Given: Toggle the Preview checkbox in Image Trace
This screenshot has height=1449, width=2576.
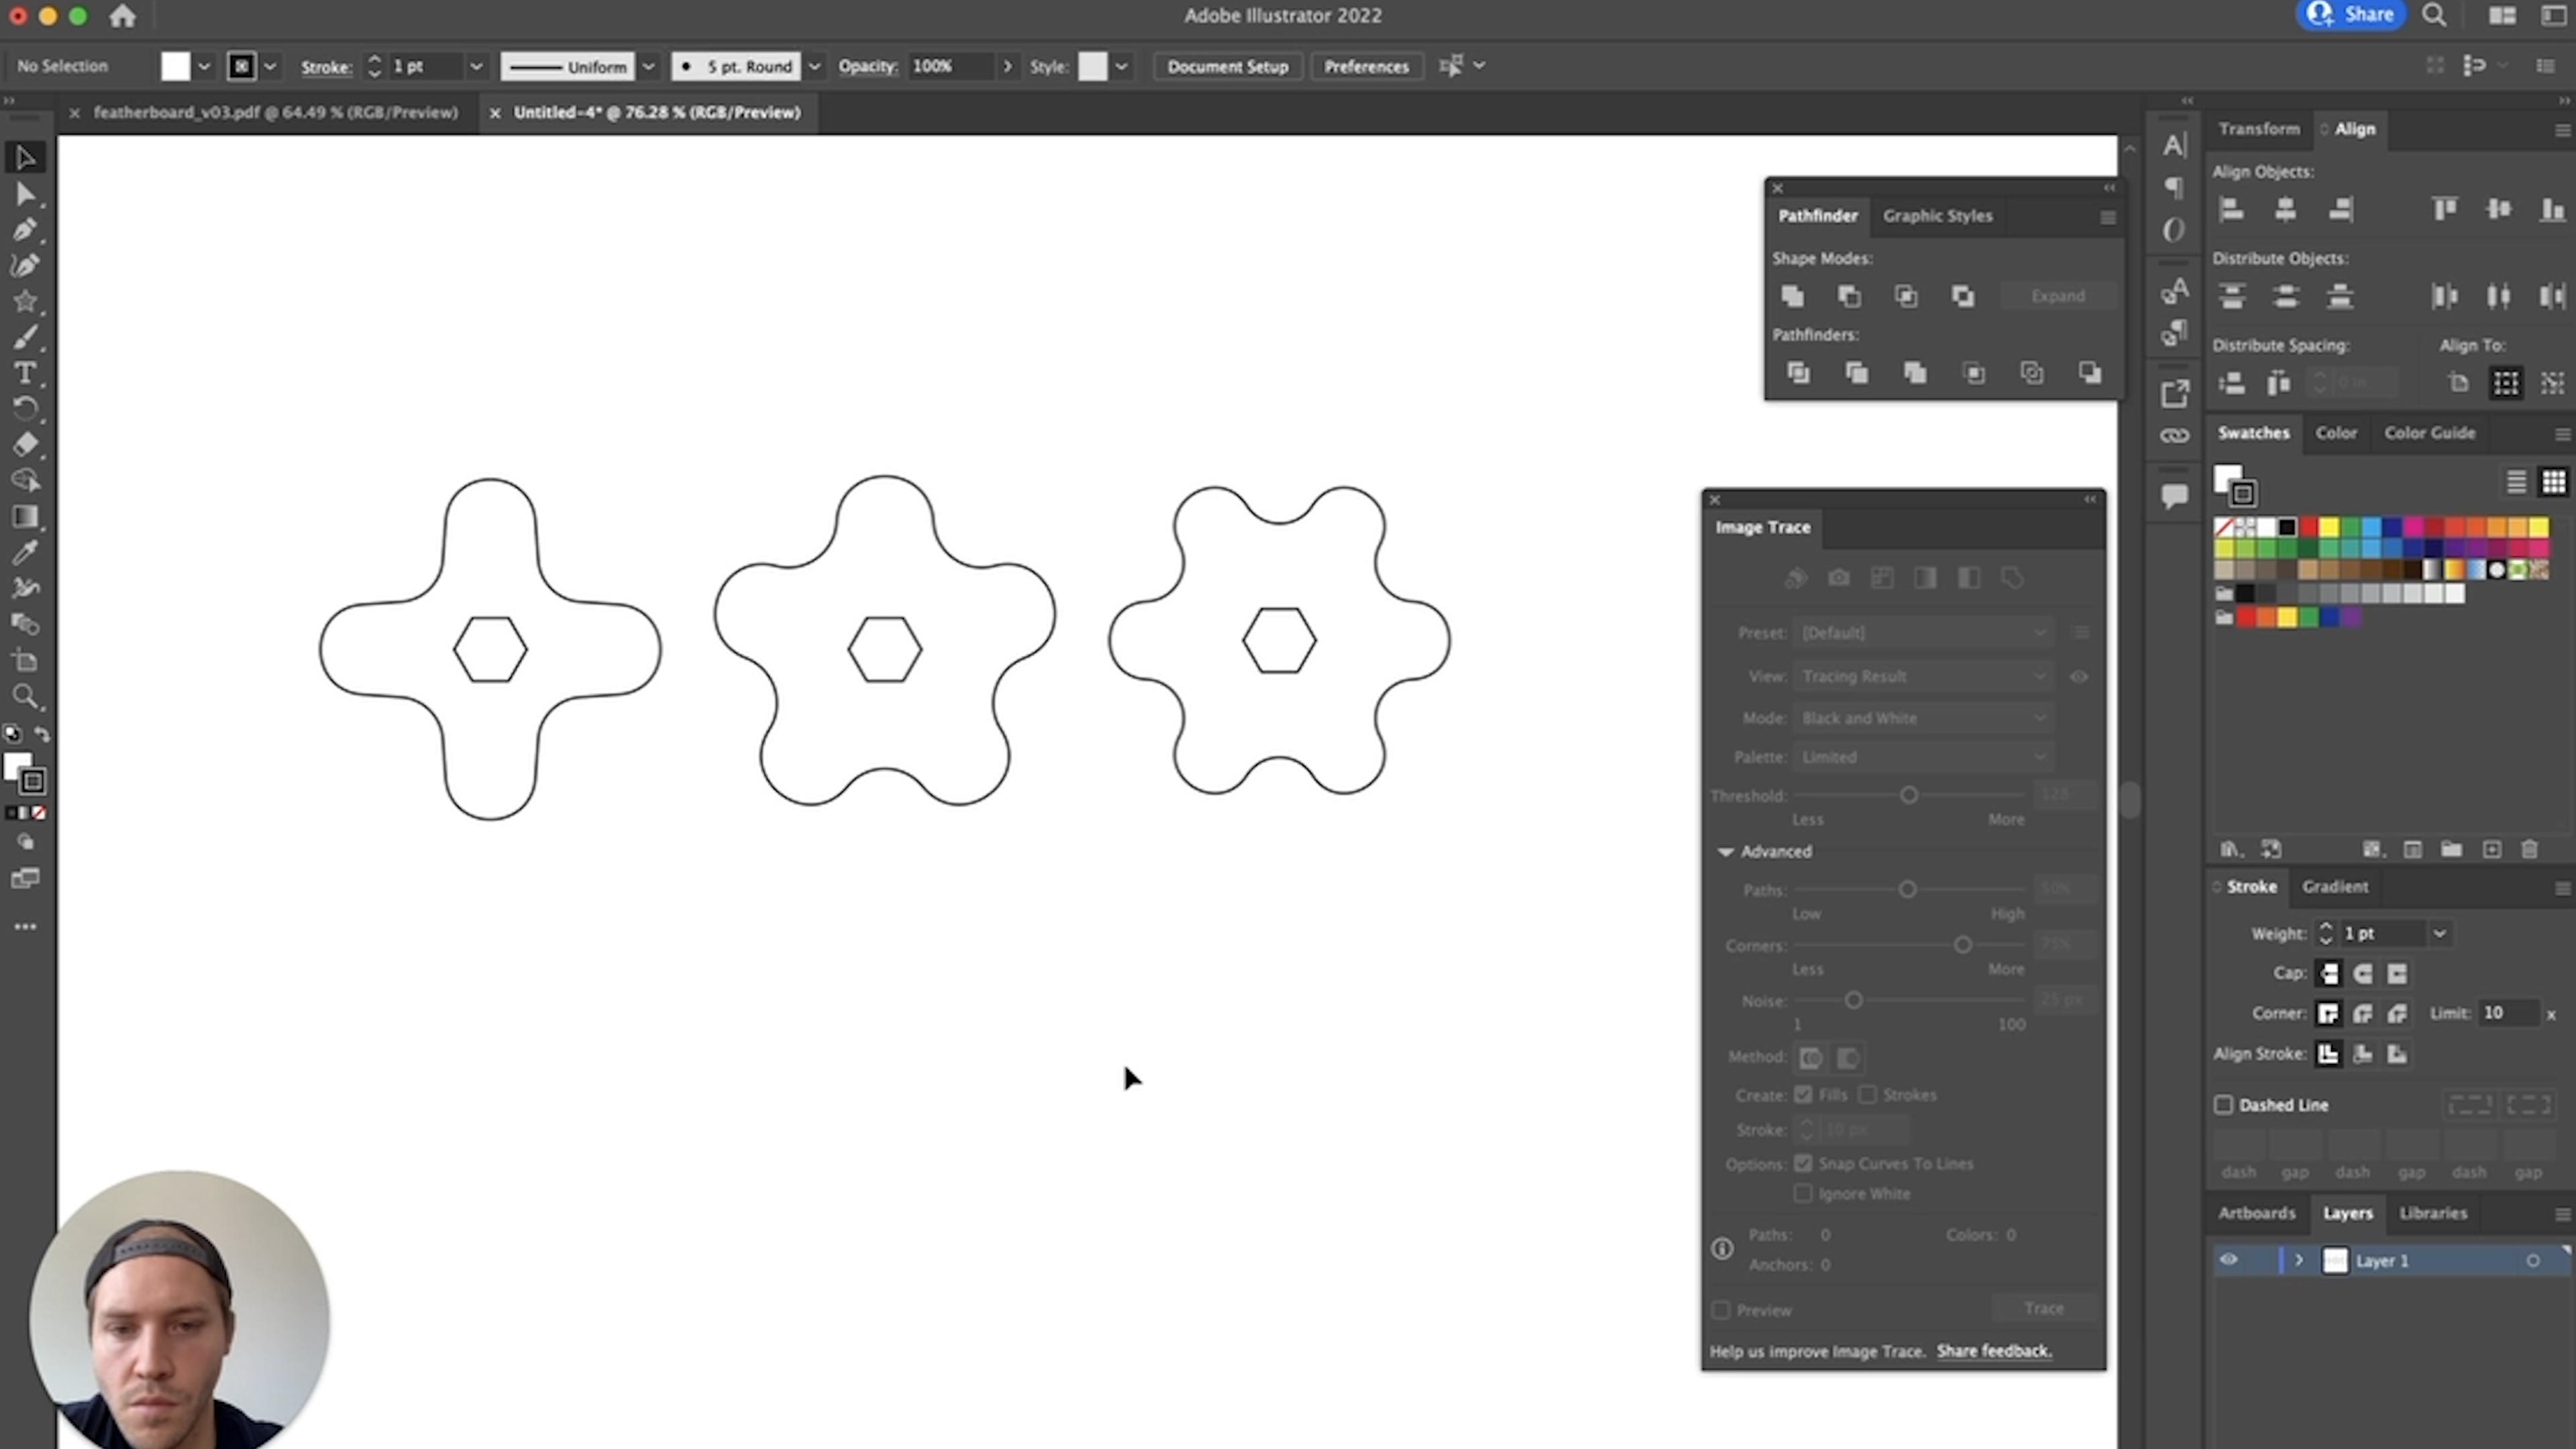Looking at the screenshot, I should 1721,1310.
